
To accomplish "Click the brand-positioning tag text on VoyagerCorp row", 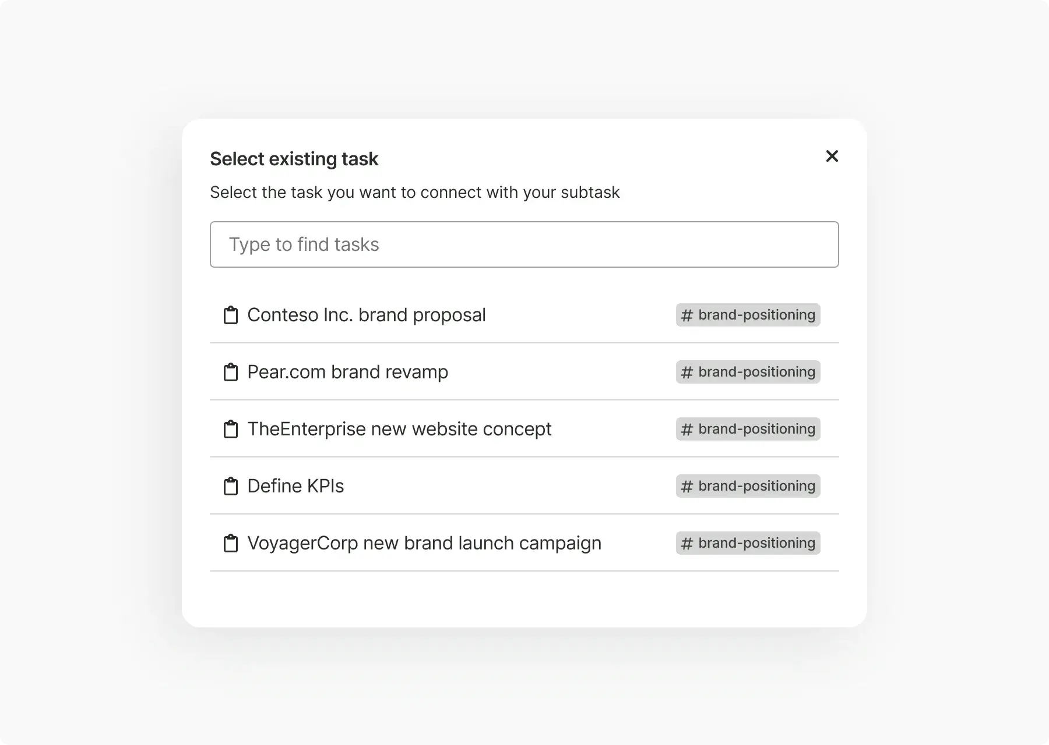I will [x=756, y=543].
